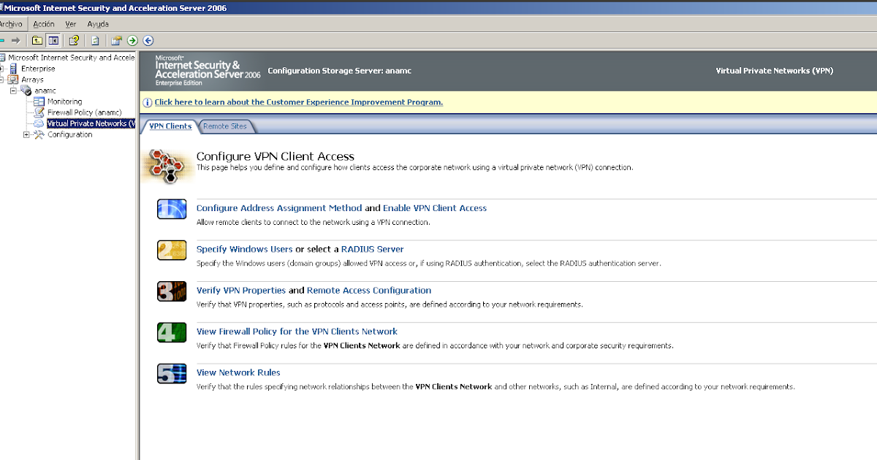Click the RADIUS Server link
Screen dimensions: 877x460
click(x=373, y=249)
